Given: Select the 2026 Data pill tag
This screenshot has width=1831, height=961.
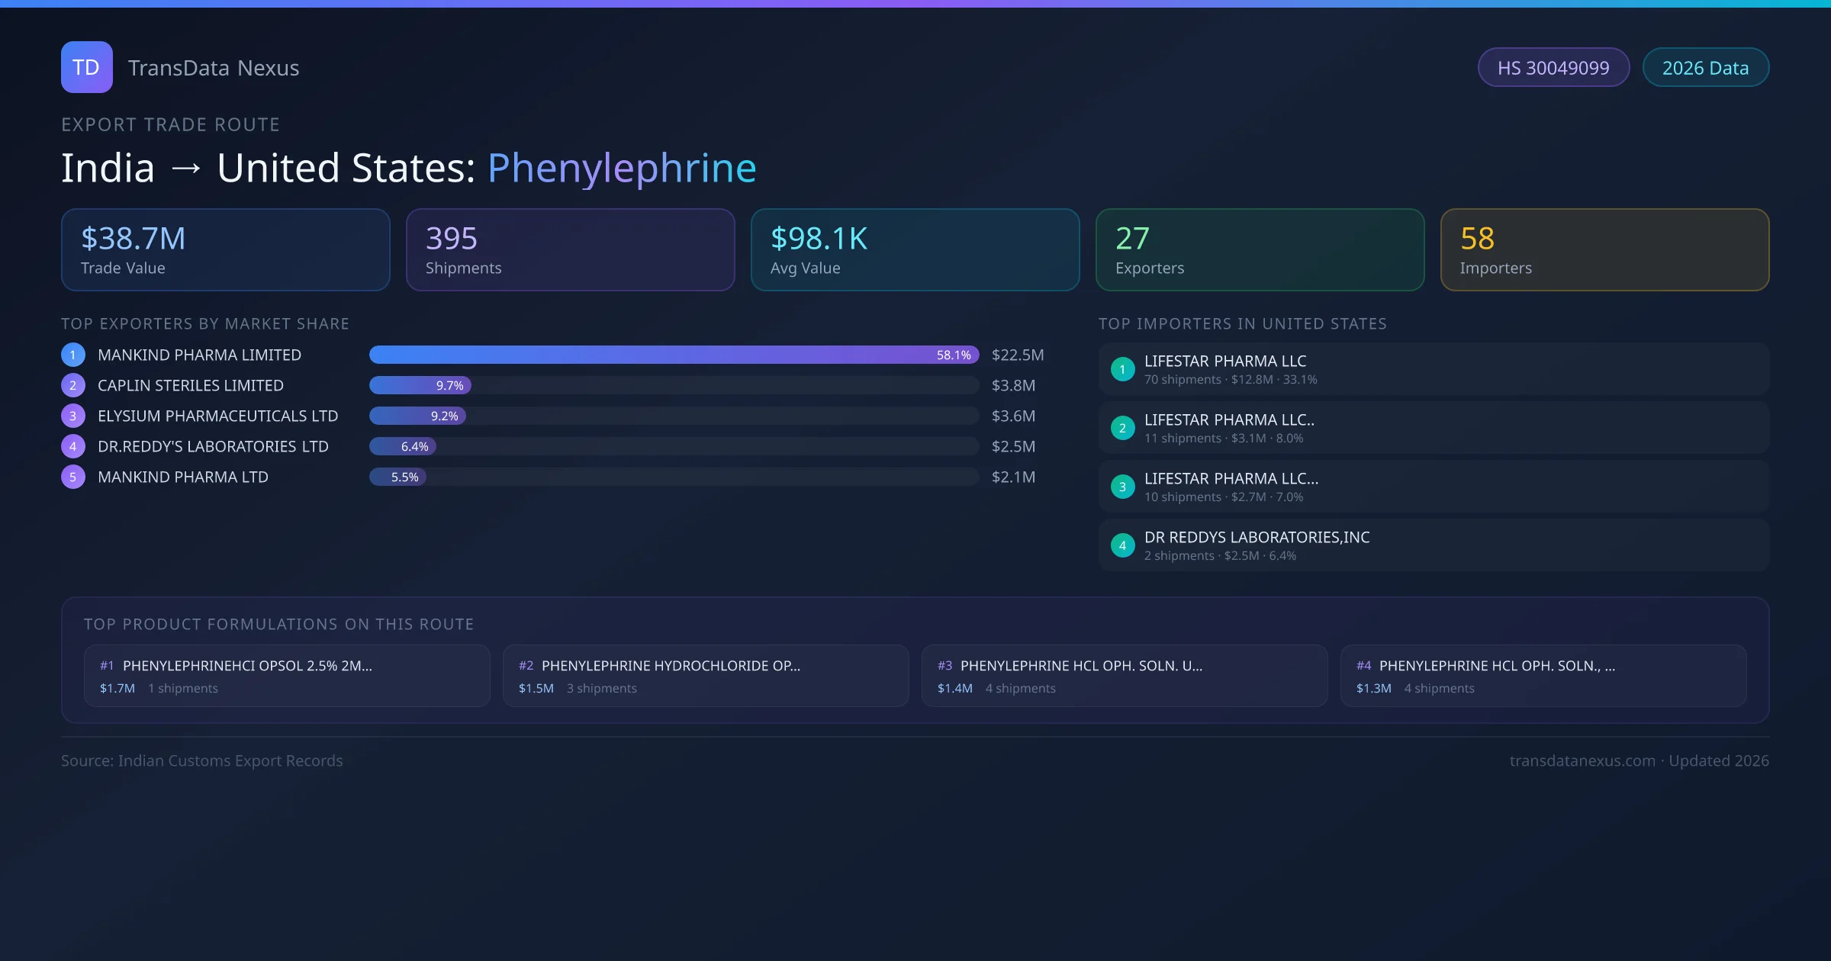Looking at the screenshot, I should pos(1704,68).
